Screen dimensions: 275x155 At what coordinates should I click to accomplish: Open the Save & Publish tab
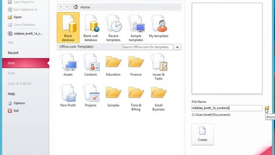19,84
